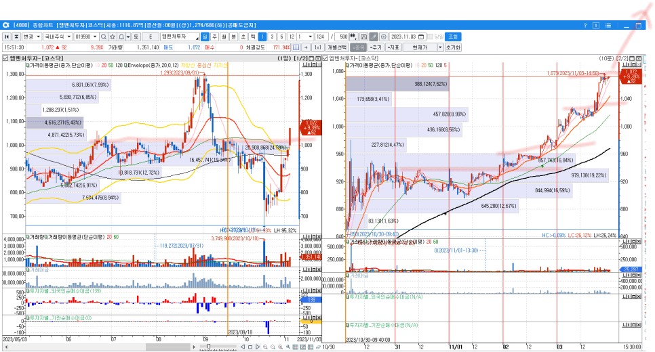
Task: Add stock to favorites with star icon
Action: pyautogui.click(x=113, y=37)
